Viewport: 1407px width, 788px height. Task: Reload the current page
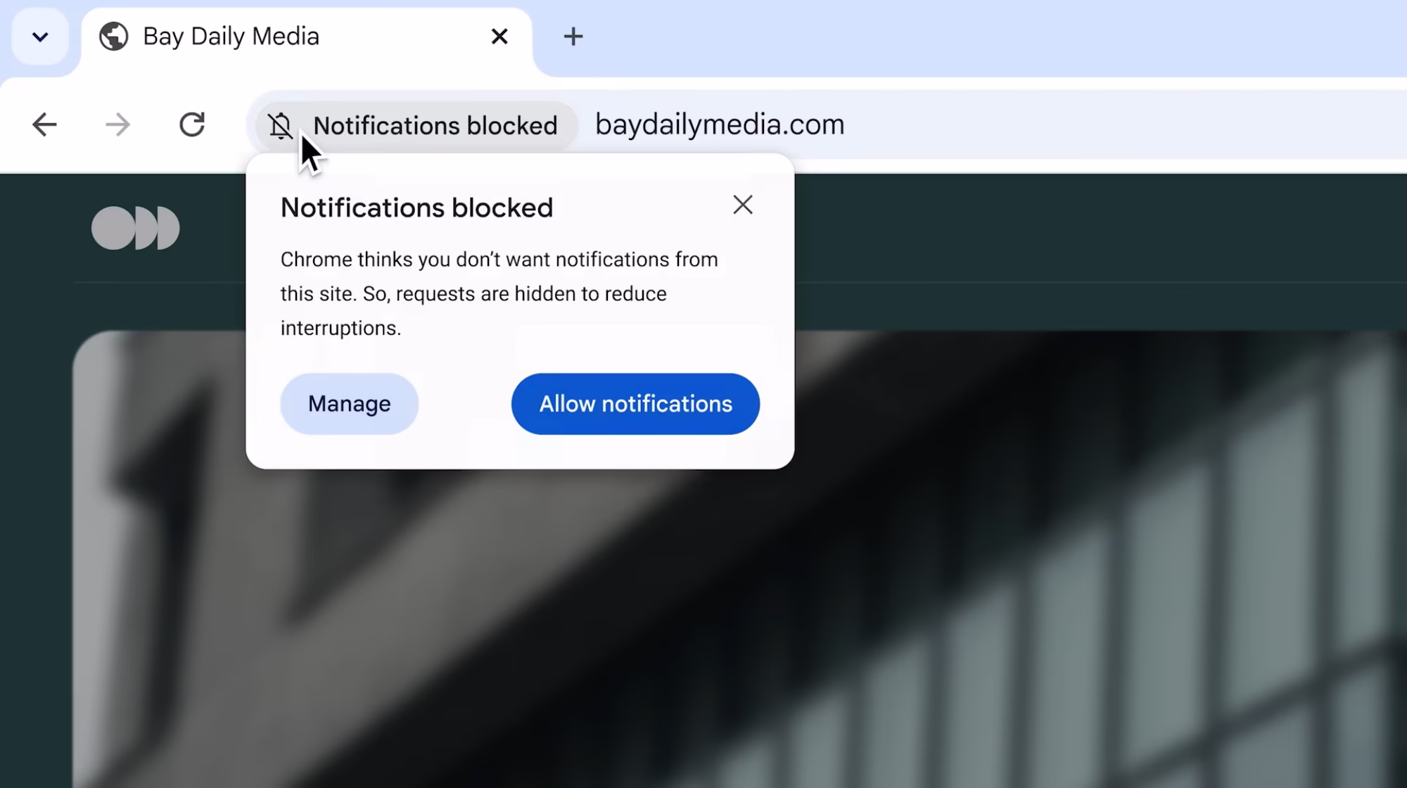[191, 125]
